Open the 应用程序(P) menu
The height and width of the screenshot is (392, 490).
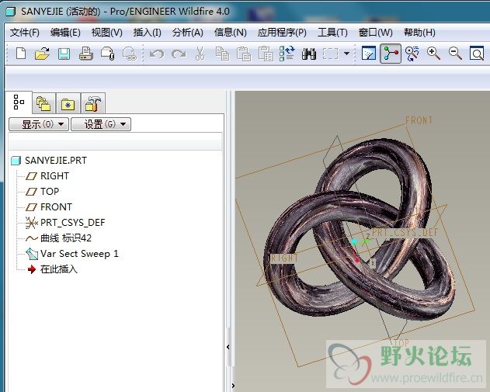pyautogui.click(x=282, y=33)
